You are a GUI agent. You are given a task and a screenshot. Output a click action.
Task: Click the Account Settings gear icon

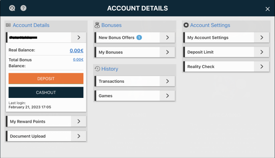pos(186,25)
